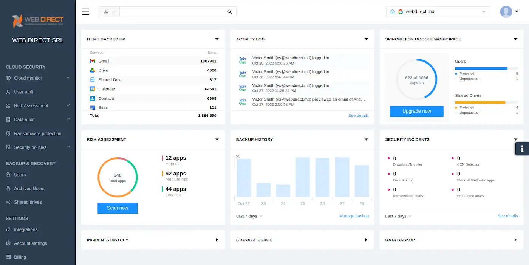529x265 pixels.
Task: Click the Calendar service icon
Action: click(x=93, y=89)
